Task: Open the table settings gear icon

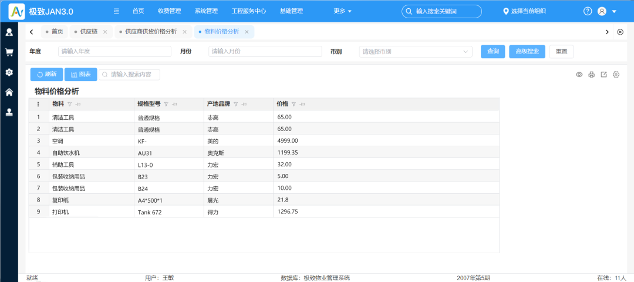Action: point(616,75)
